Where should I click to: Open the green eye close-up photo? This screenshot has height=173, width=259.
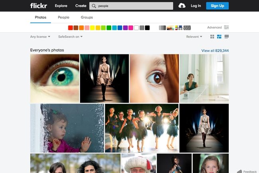coord(55,78)
